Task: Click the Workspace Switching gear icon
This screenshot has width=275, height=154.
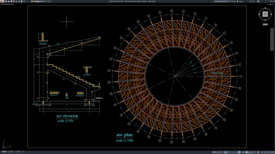Action: pyautogui.click(x=258, y=152)
